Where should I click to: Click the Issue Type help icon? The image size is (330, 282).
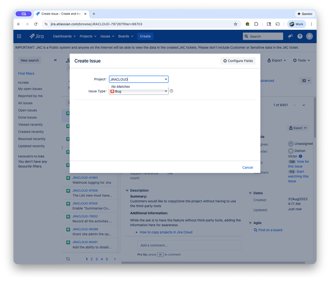[x=171, y=91]
